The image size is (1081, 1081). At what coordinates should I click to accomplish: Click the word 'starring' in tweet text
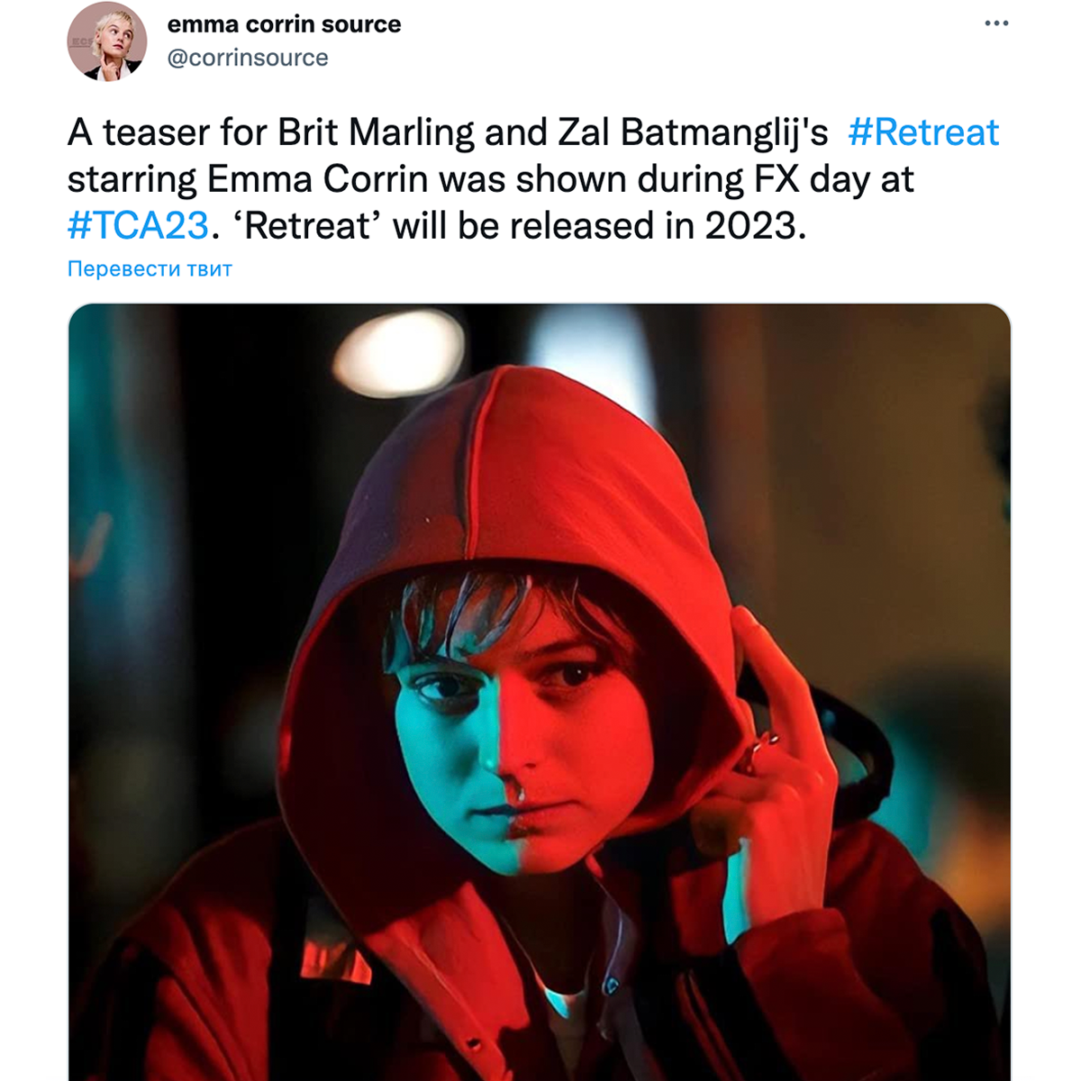tap(132, 179)
